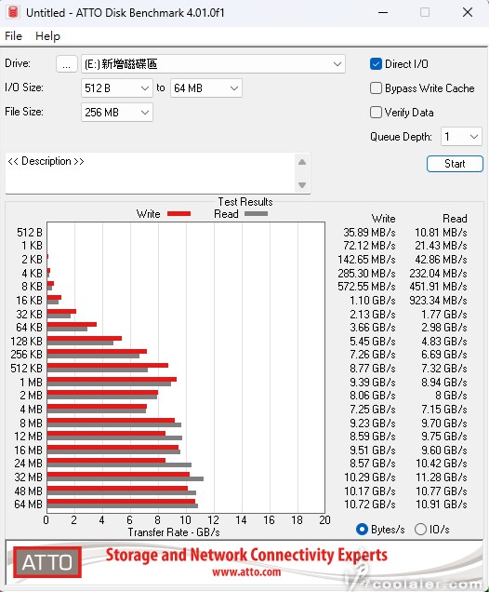Expand the File Size 256 MB dropdown
489x592 pixels.
tap(117, 113)
